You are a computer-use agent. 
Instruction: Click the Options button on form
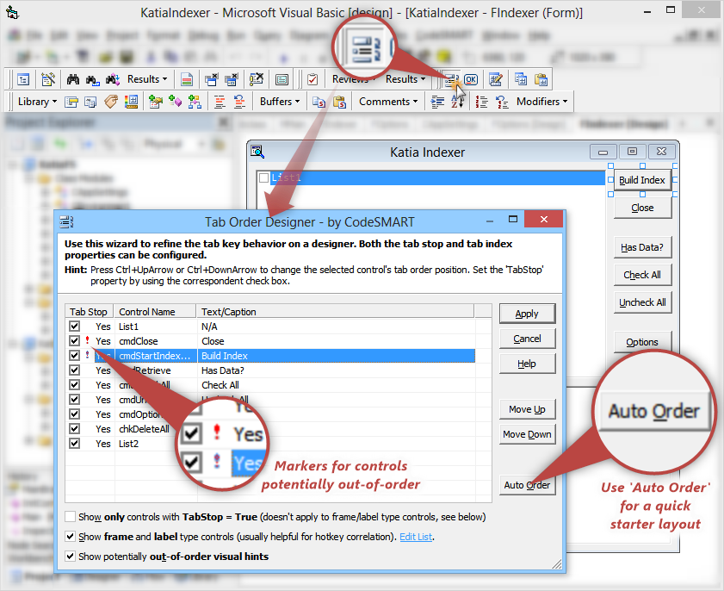[x=642, y=342]
